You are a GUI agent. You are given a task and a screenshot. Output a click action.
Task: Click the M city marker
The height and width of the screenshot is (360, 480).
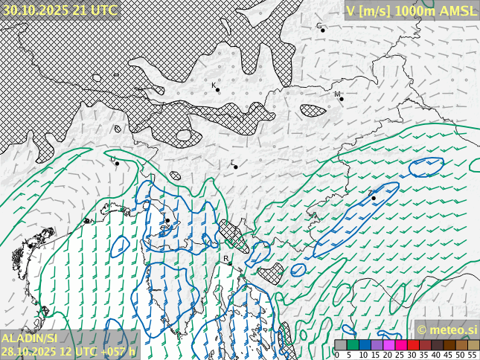tap(342, 99)
